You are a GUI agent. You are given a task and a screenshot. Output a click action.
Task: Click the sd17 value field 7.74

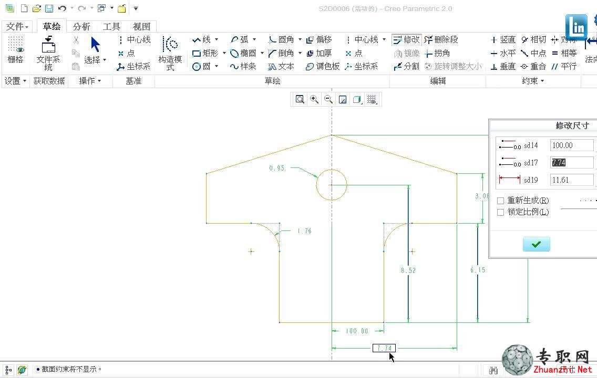(x=572, y=163)
